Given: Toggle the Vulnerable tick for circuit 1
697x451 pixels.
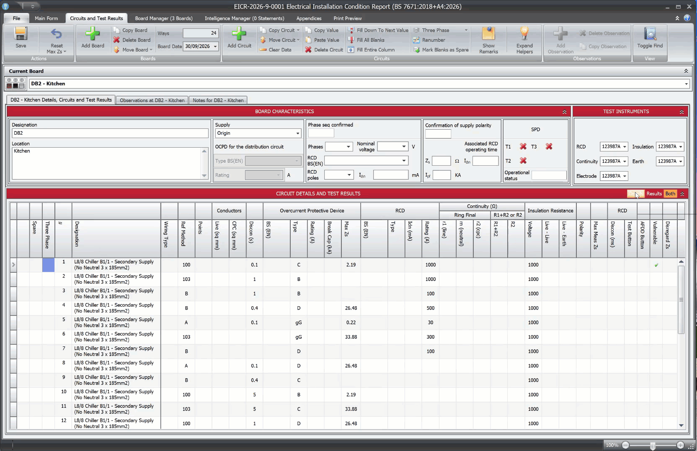Looking at the screenshot, I should click(x=656, y=265).
